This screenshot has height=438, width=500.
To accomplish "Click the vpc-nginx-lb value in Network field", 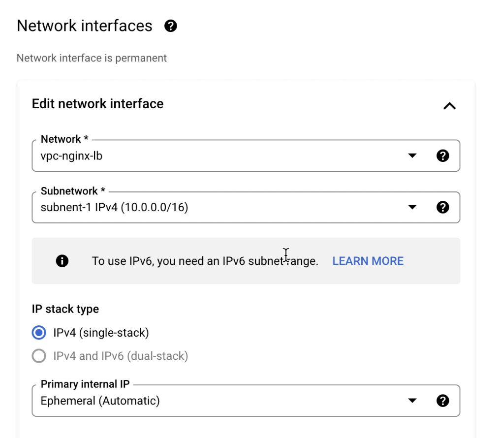I will (71, 156).
